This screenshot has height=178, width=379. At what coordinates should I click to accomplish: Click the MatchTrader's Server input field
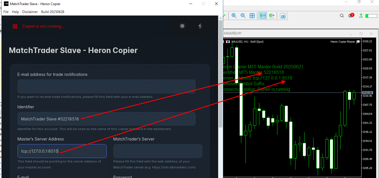point(158,151)
